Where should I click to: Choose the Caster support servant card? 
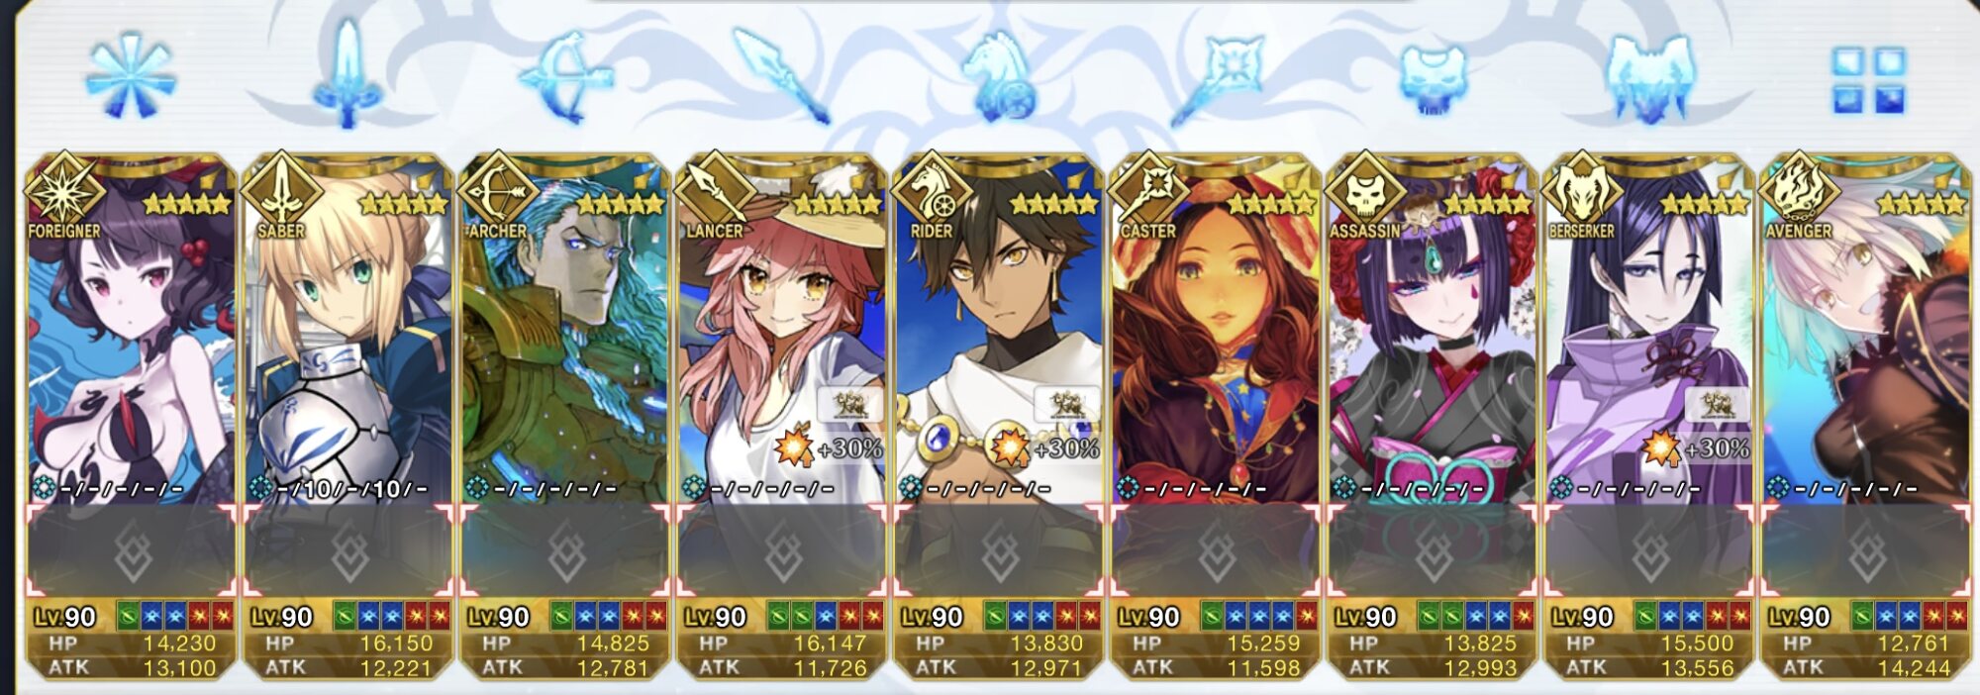pyautogui.click(x=1215, y=416)
